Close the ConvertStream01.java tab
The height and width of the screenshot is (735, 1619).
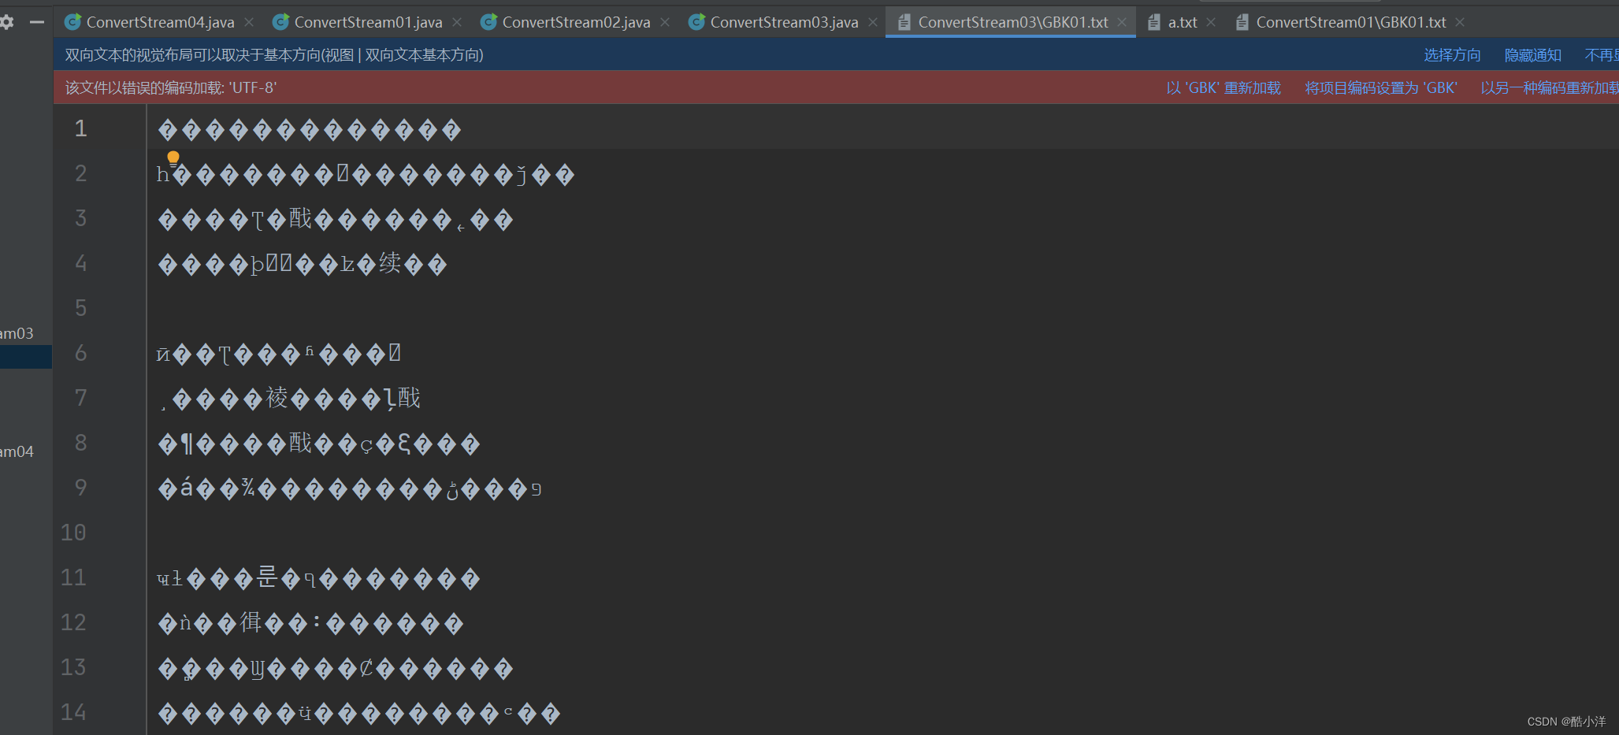[457, 22]
